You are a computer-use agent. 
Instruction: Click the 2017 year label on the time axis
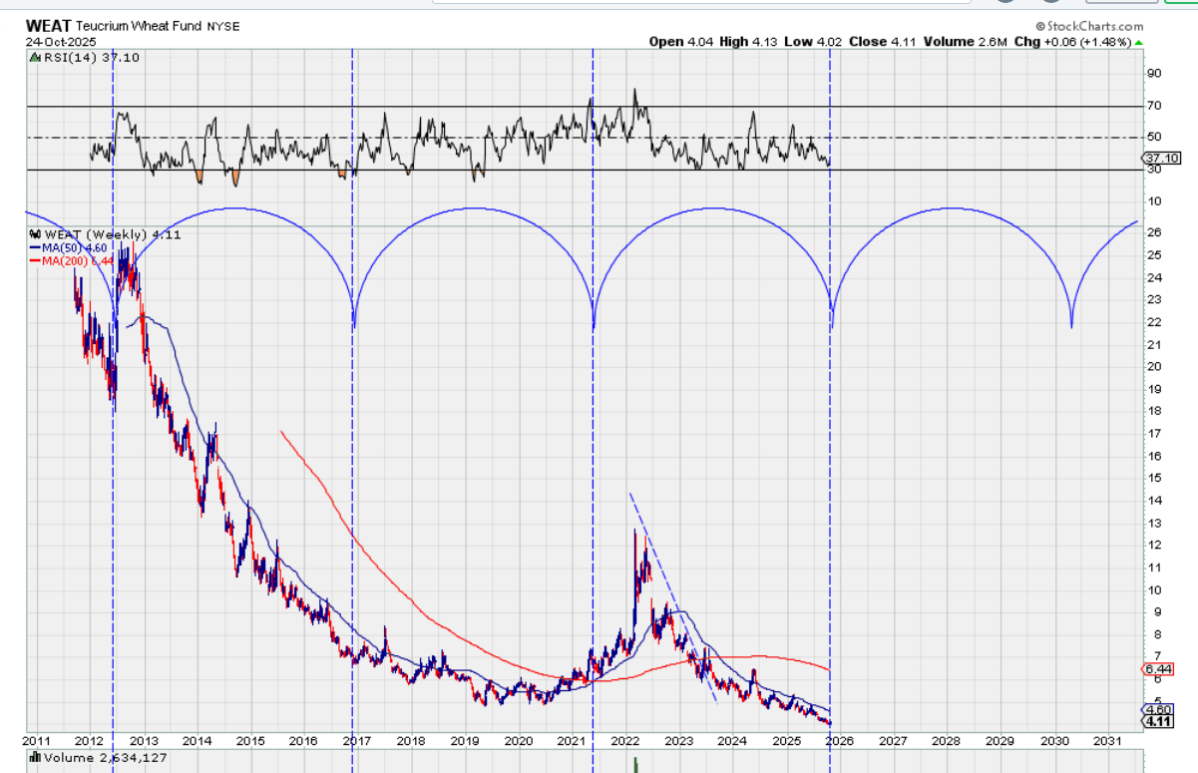[357, 741]
